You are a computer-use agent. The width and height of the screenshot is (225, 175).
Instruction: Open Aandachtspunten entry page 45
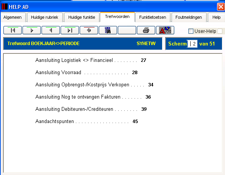[x=87, y=122]
